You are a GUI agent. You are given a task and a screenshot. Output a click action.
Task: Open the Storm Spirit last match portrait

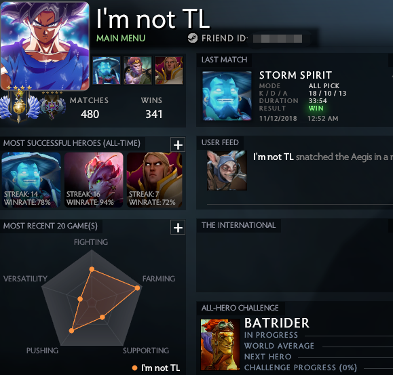coord(227,96)
